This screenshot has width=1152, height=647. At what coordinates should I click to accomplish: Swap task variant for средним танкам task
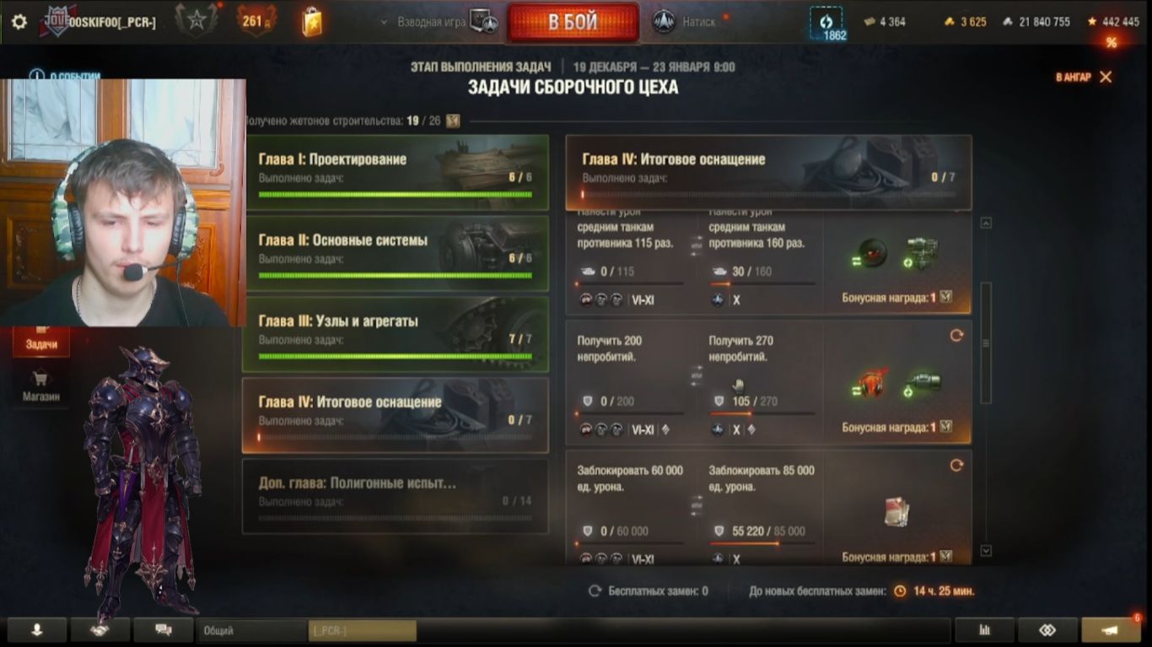point(697,245)
